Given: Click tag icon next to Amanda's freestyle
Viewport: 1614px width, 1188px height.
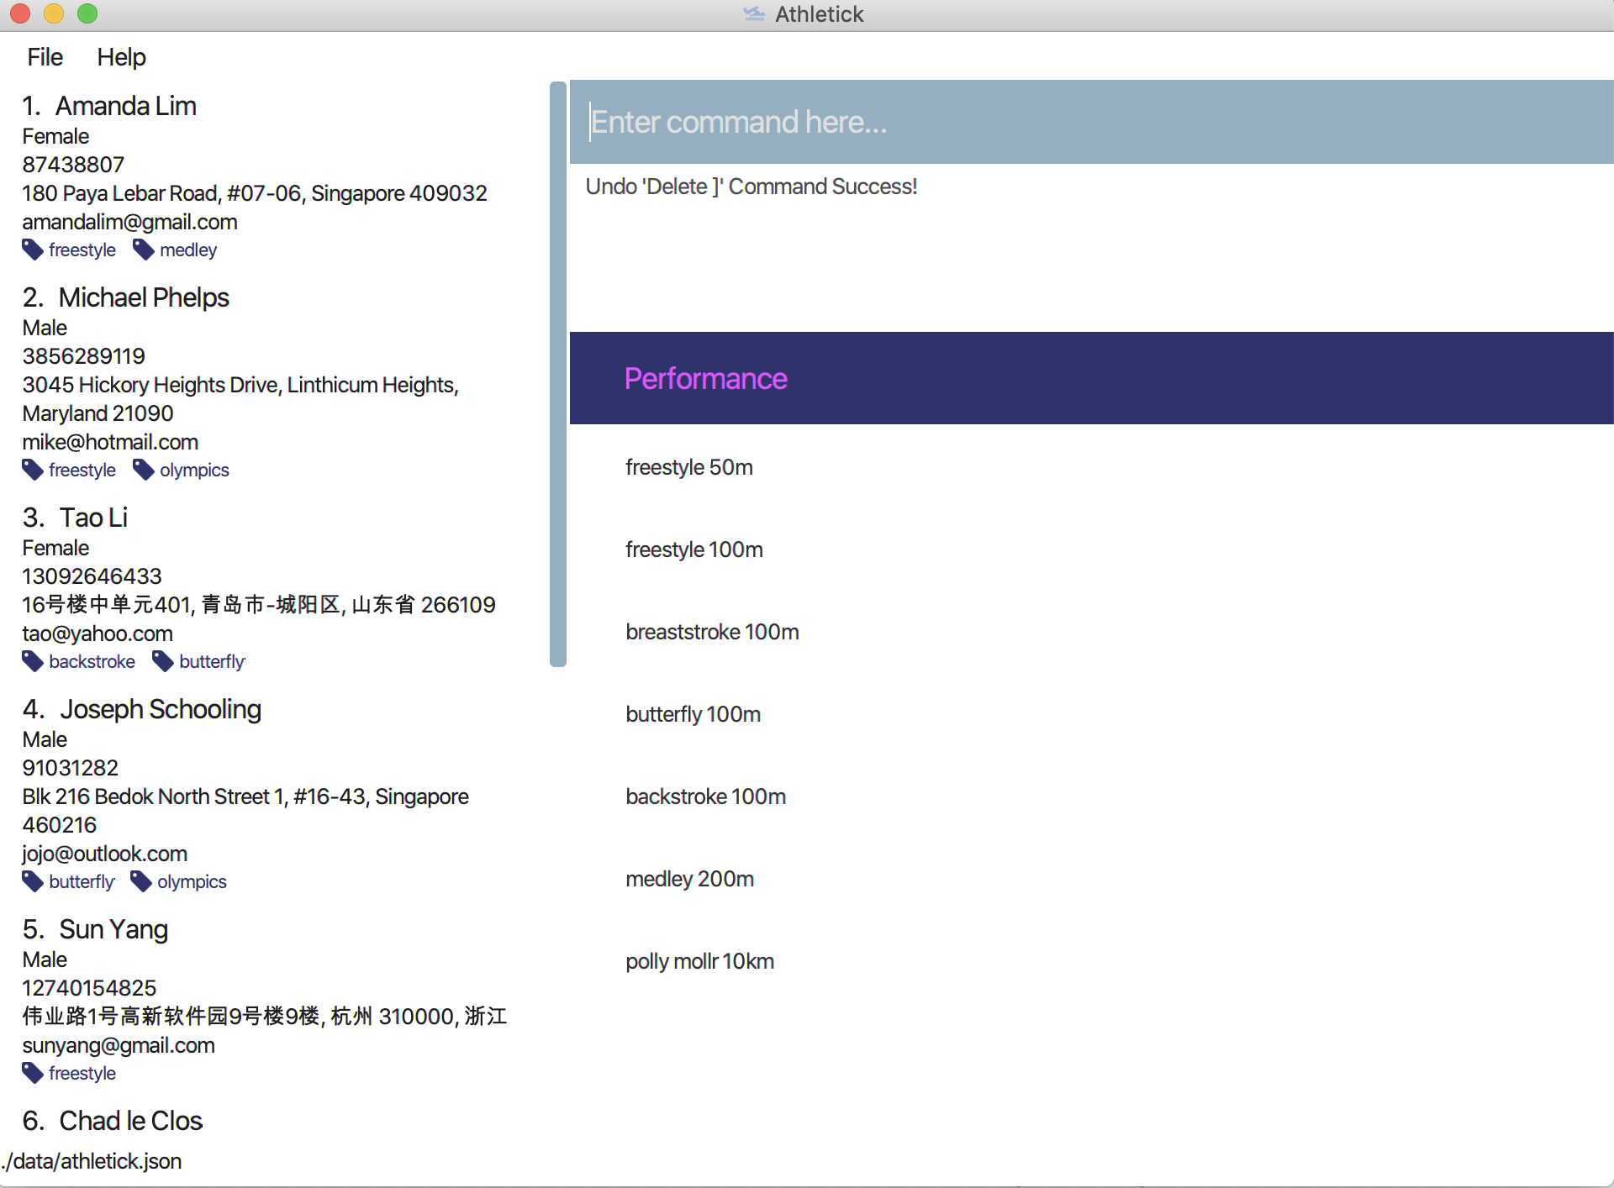Looking at the screenshot, I should point(33,250).
